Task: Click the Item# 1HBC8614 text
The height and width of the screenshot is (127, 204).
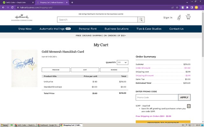Action: [x=49, y=57]
